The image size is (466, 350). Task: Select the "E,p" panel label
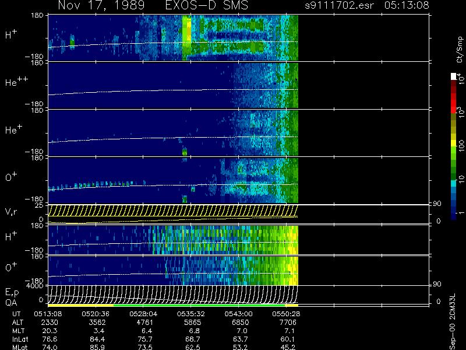pos(12,293)
